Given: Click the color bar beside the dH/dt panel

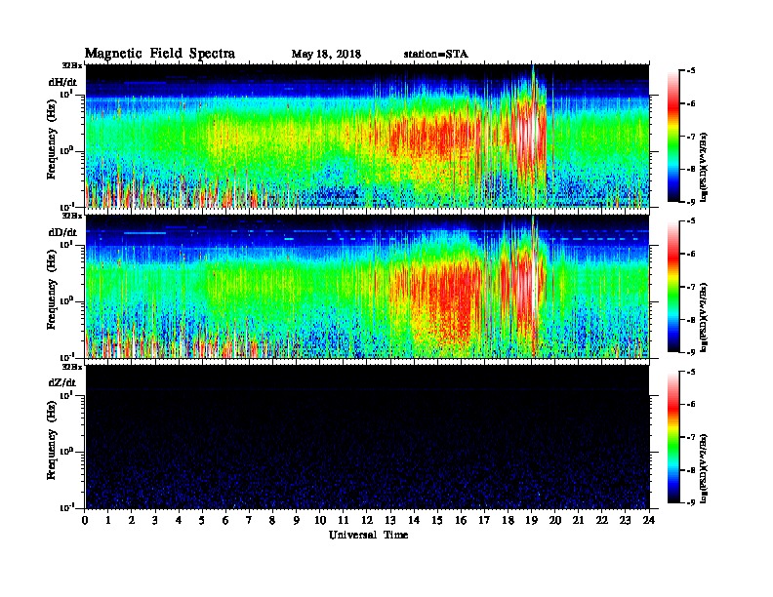Looking at the screenshot, I should coord(672,137).
